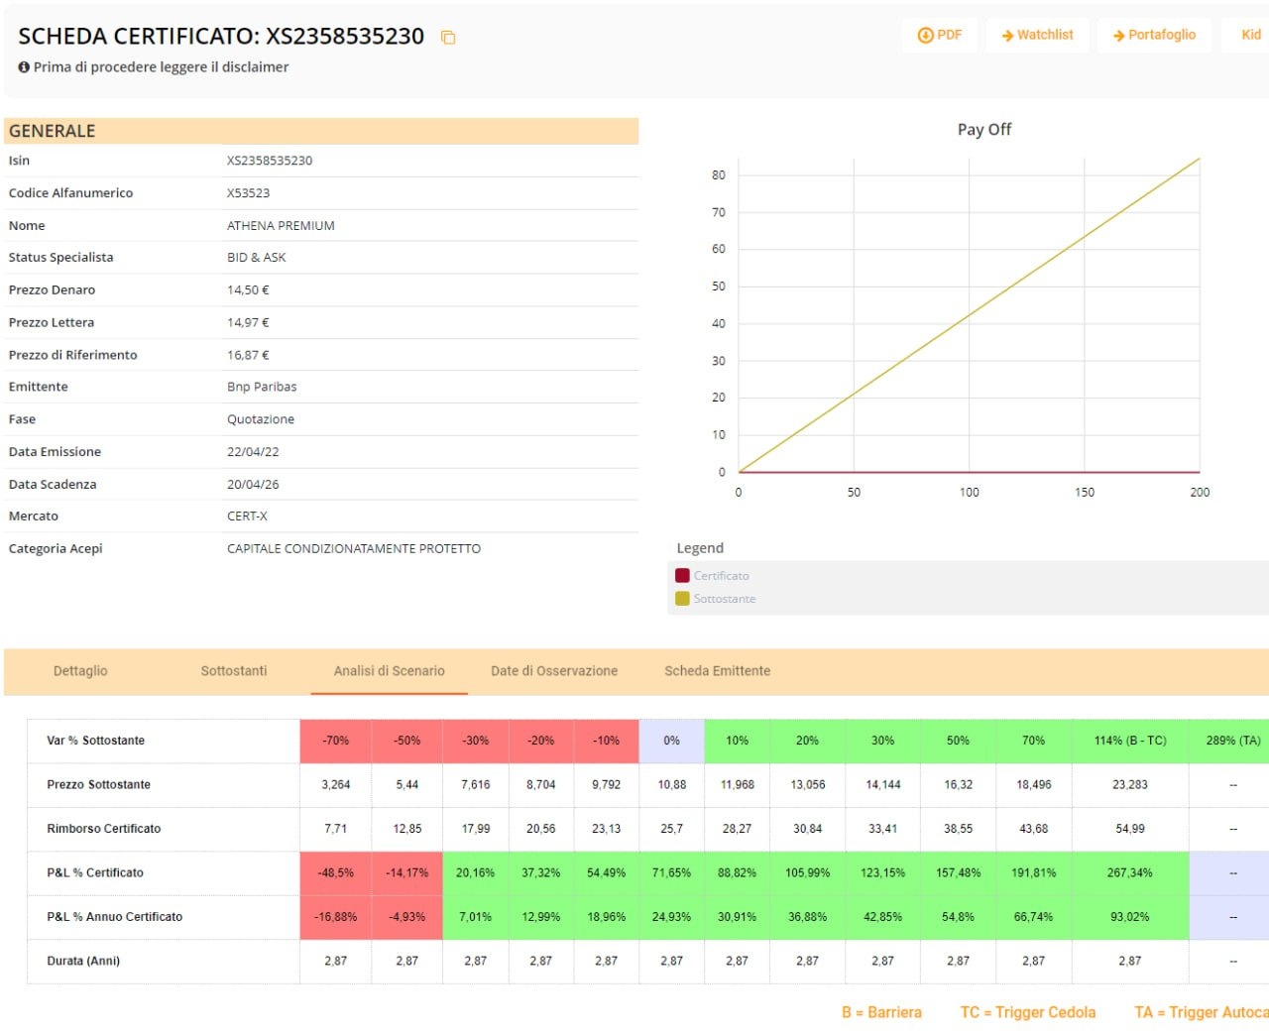
Task: Click the Emittente value Bnp Paribas
Action: pyautogui.click(x=262, y=388)
